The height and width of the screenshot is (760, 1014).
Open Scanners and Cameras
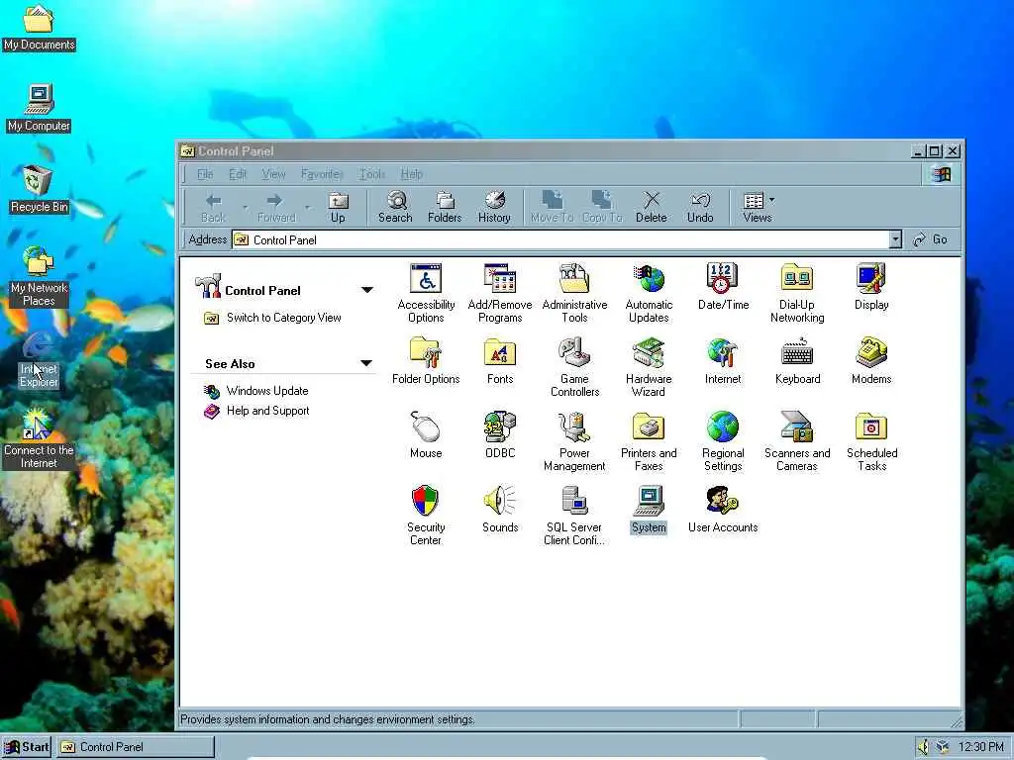click(x=797, y=440)
